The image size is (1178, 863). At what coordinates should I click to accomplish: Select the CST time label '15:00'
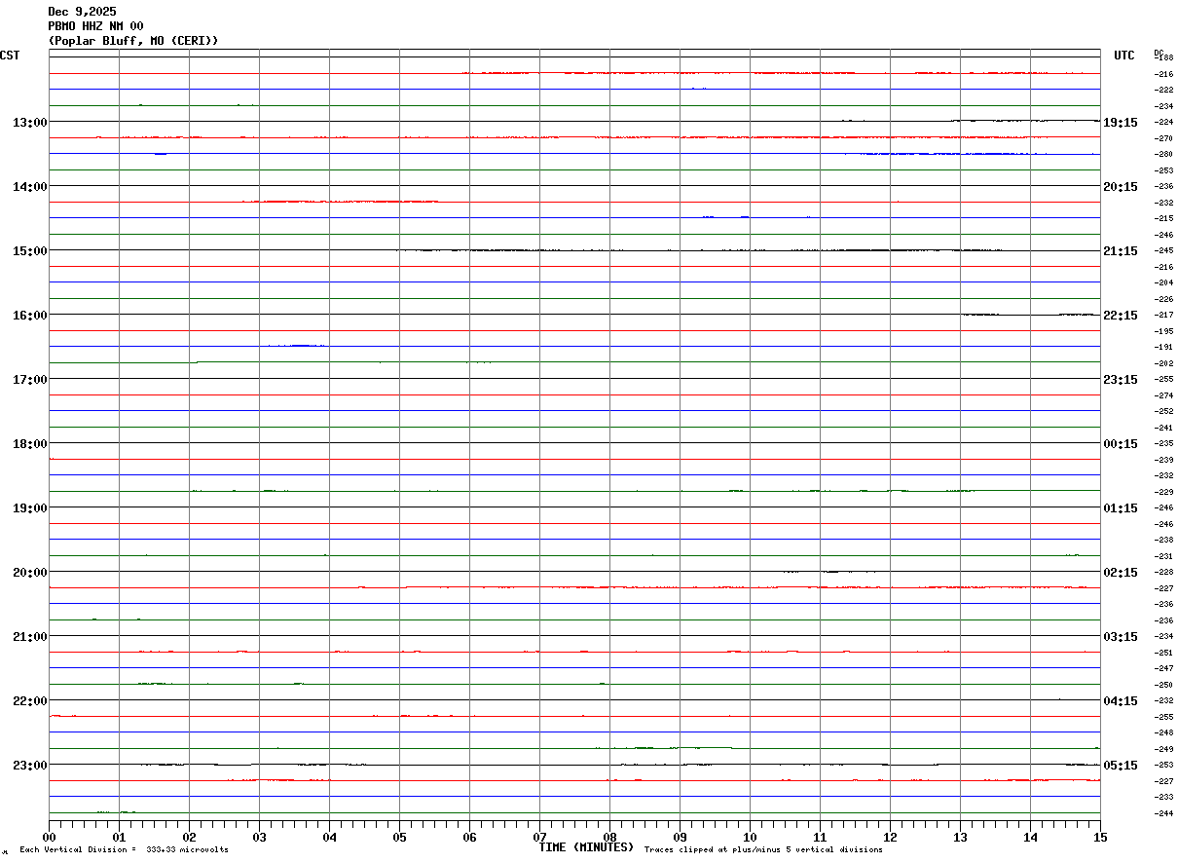30,251
